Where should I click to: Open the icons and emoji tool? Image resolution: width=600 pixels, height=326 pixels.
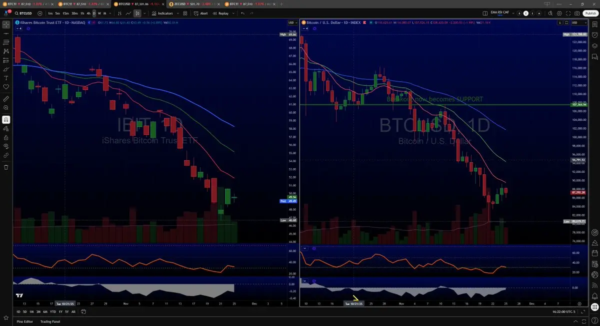[6, 87]
